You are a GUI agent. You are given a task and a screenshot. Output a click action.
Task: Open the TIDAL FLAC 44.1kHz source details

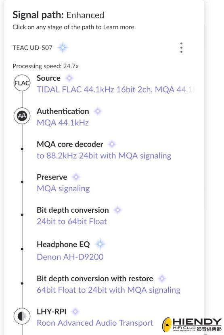(x=115, y=90)
